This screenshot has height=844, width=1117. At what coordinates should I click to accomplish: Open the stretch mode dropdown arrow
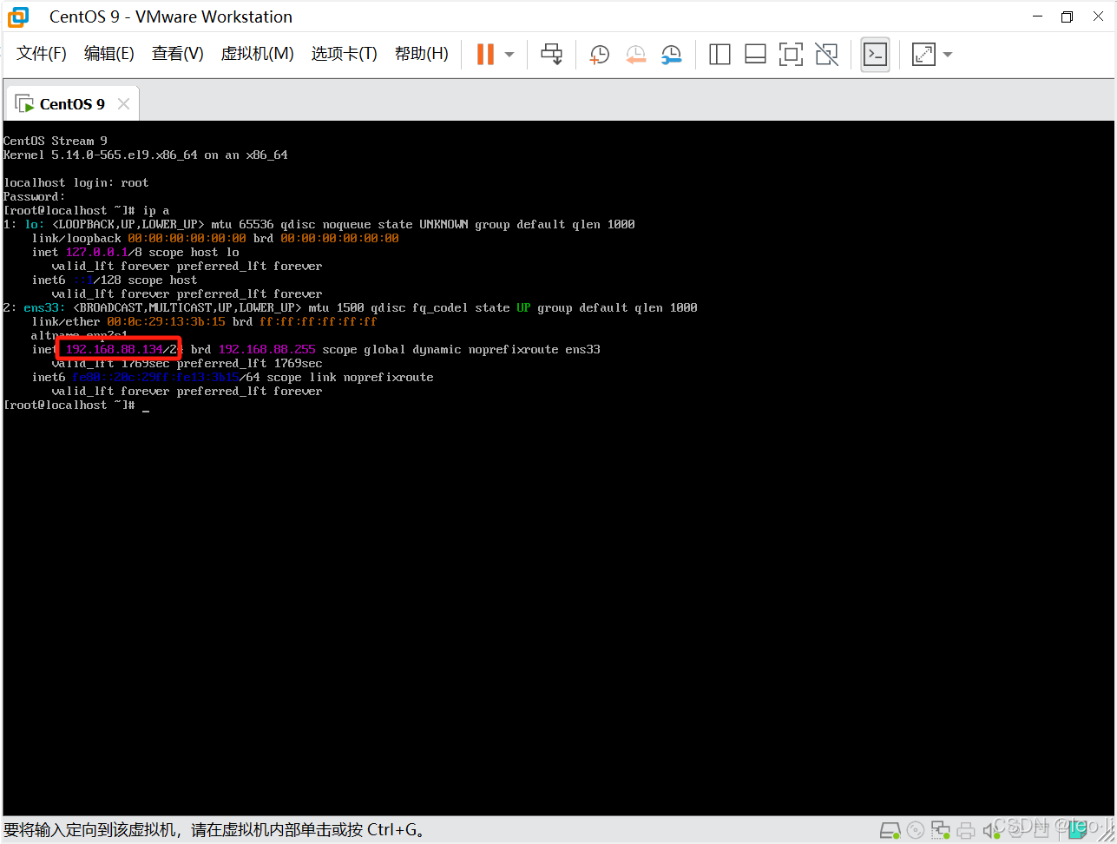pyautogui.click(x=948, y=54)
